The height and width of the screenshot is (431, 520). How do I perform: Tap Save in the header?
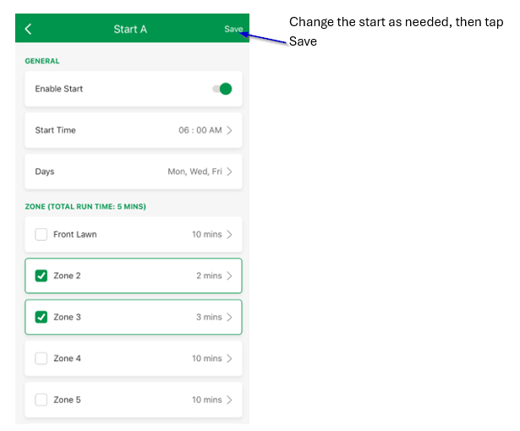(233, 30)
